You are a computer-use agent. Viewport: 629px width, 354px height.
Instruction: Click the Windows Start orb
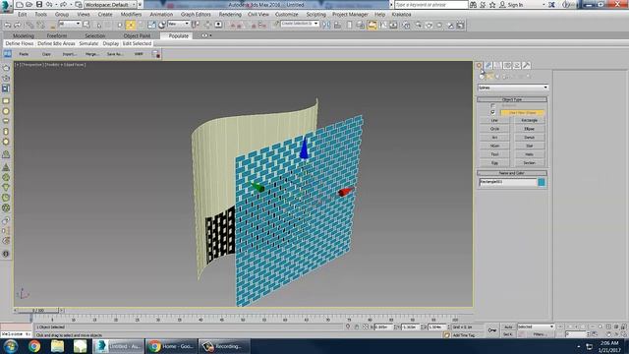point(11,346)
